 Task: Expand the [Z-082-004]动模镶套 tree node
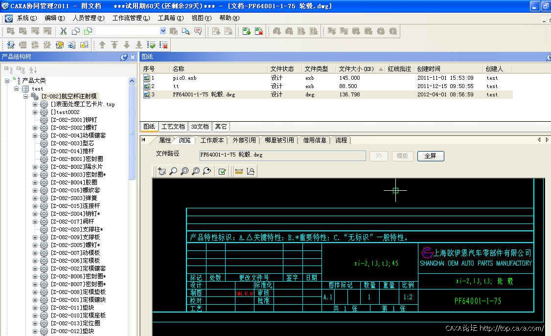pos(35,135)
